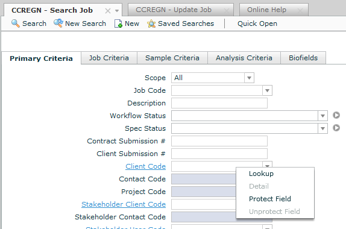Expand the Job Code dropdown
The width and height of the screenshot is (346, 229).
(x=267, y=90)
